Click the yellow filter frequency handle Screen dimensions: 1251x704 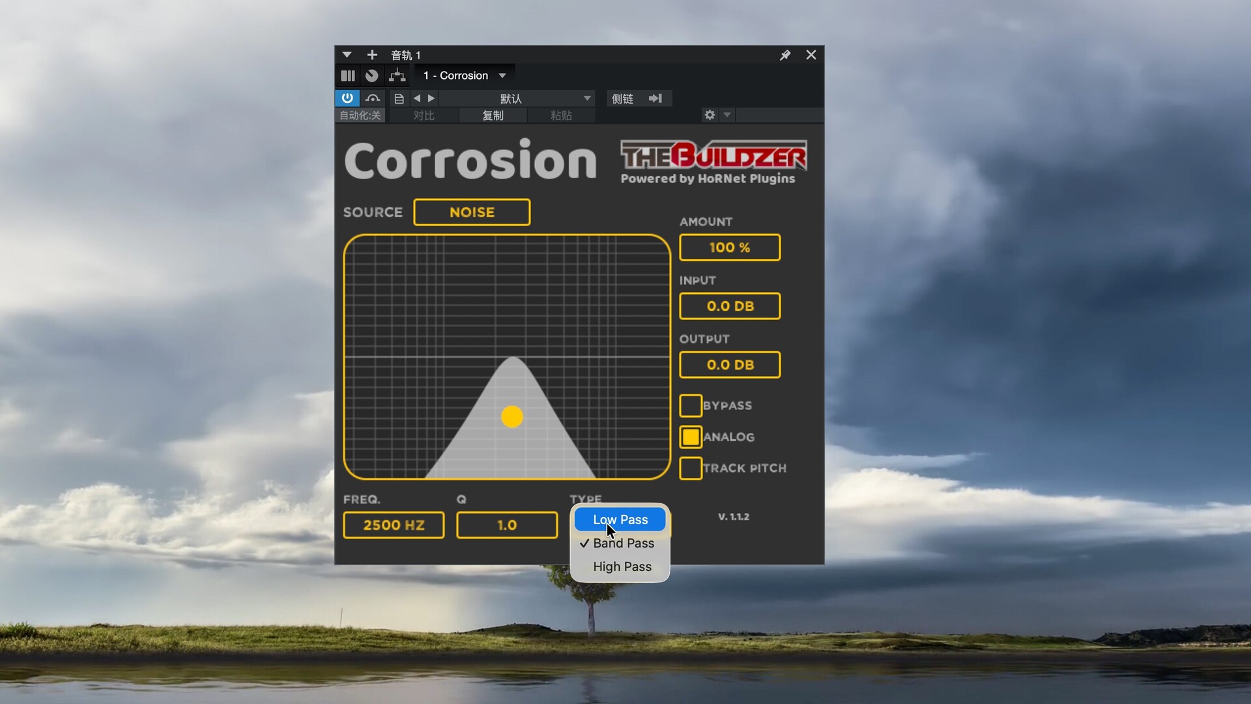click(512, 417)
